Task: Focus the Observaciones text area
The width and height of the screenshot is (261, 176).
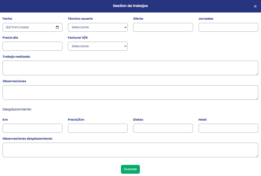Action: coord(130,92)
